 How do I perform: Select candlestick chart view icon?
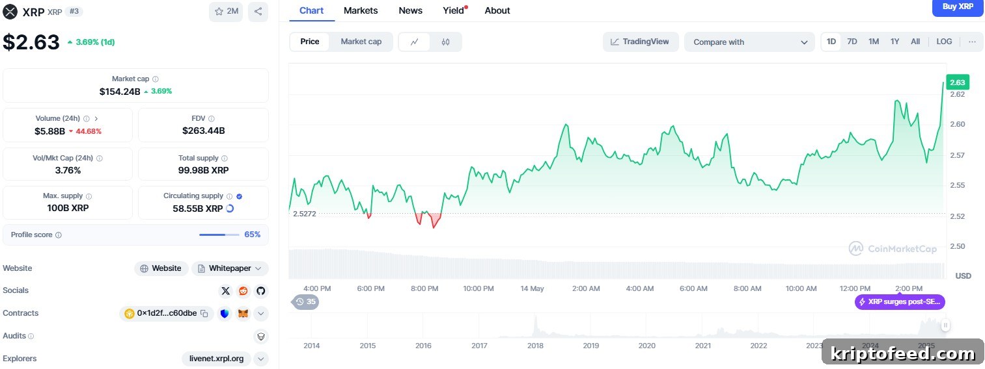pos(445,42)
